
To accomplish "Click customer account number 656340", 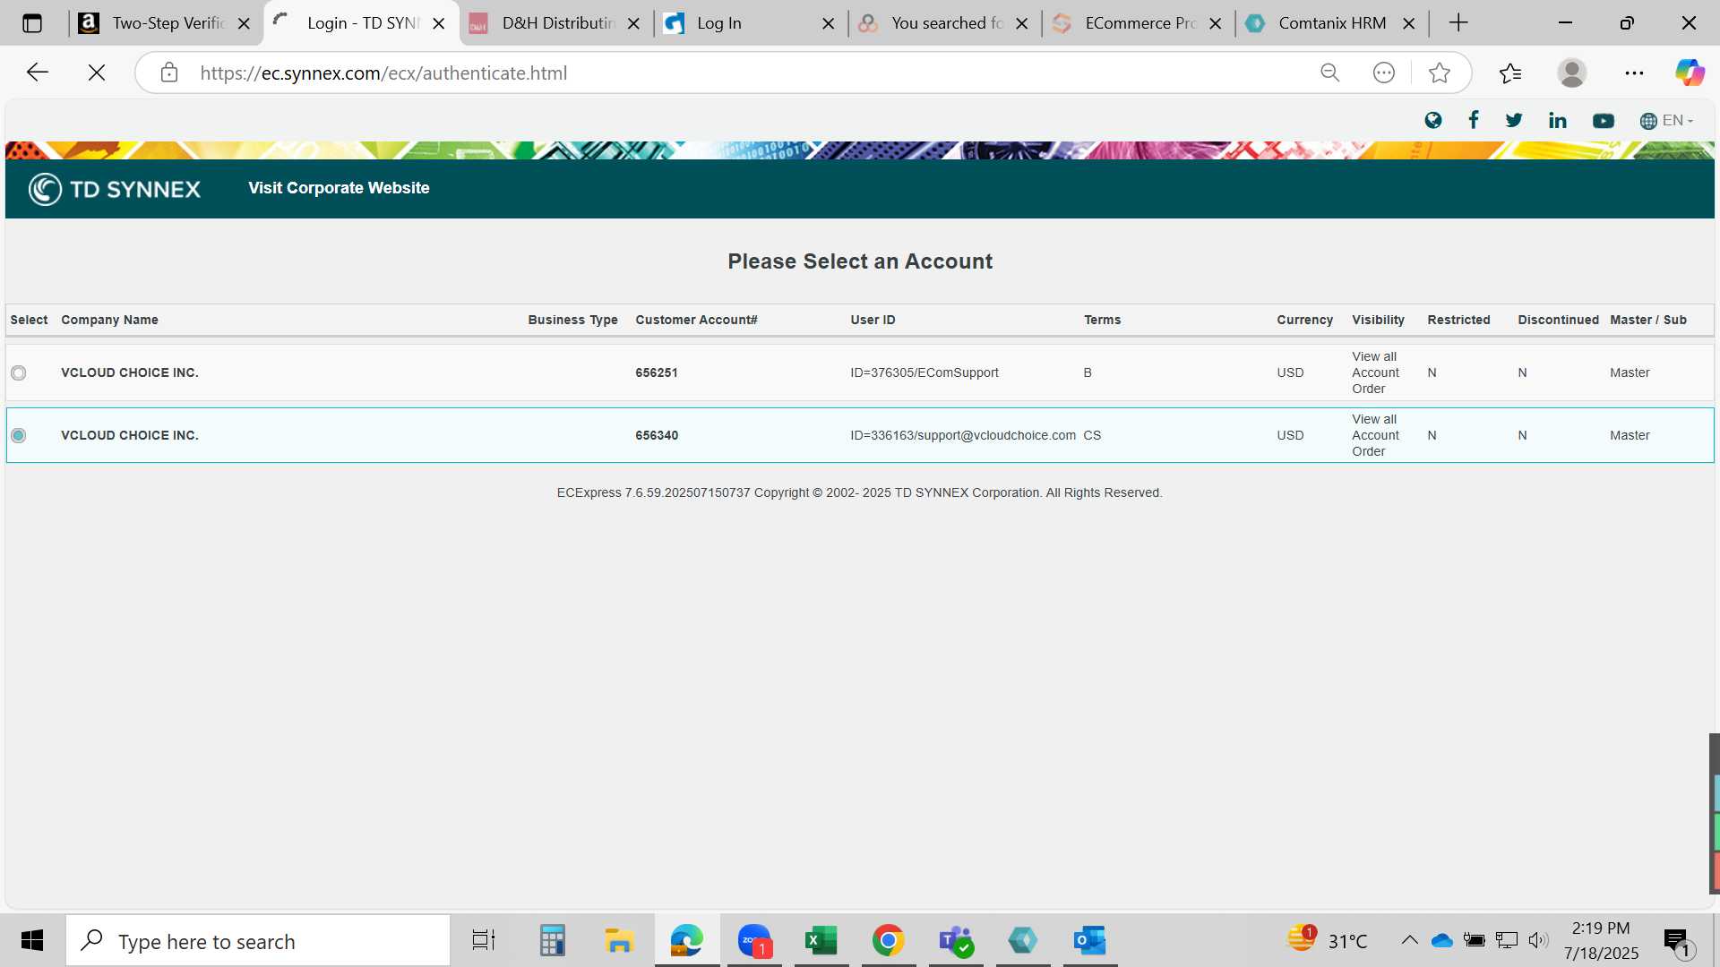I will (657, 435).
